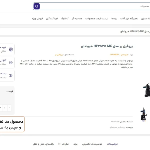This screenshot has height=150, width=150.
Task: Open the برندها menu item
Action: 114,18
